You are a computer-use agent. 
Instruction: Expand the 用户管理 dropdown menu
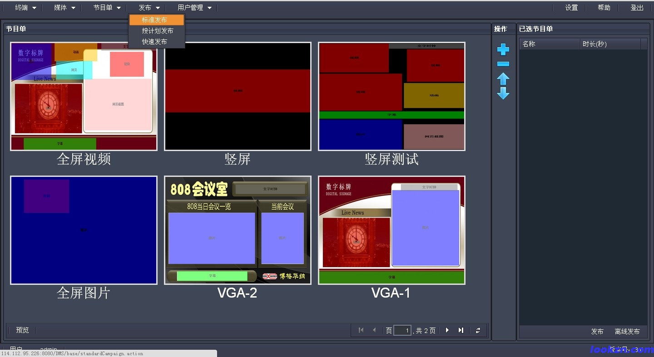pyautogui.click(x=194, y=8)
